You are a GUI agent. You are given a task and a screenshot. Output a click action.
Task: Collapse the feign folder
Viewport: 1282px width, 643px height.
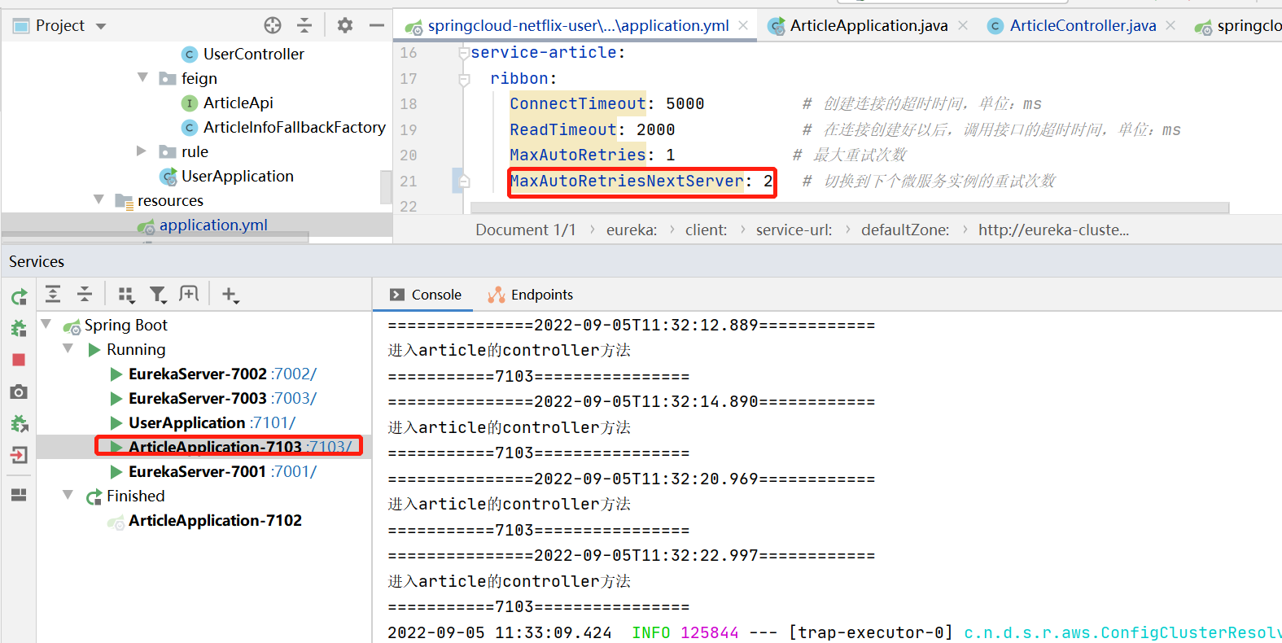coord(143,77)
